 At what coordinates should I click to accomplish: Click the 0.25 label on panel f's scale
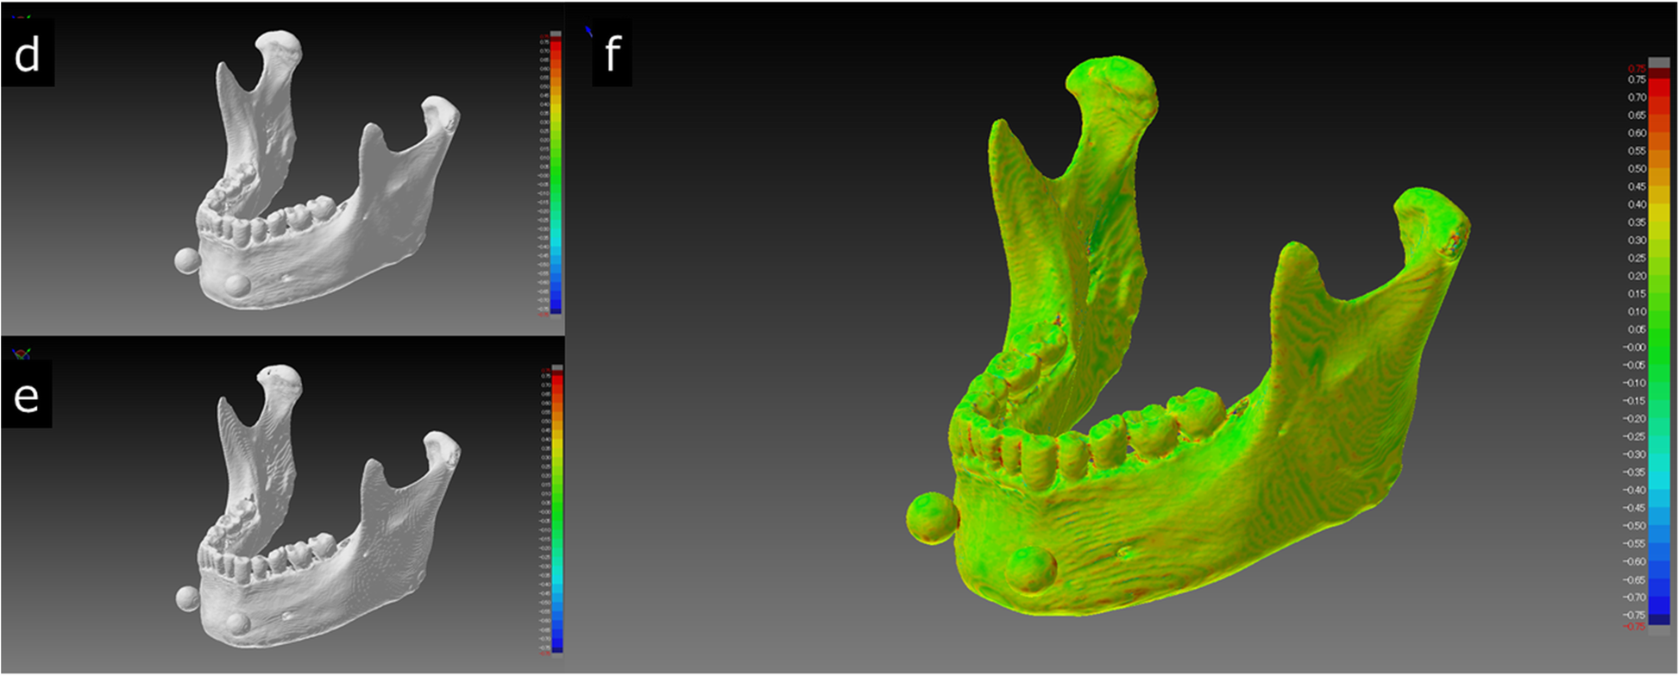click(x=1637, y=258)
